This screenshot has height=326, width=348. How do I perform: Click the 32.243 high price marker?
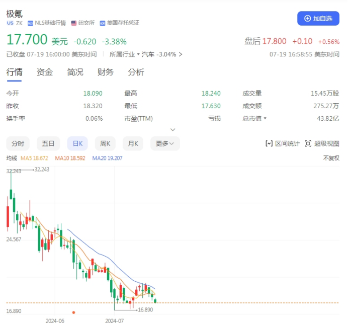point(42,170)
